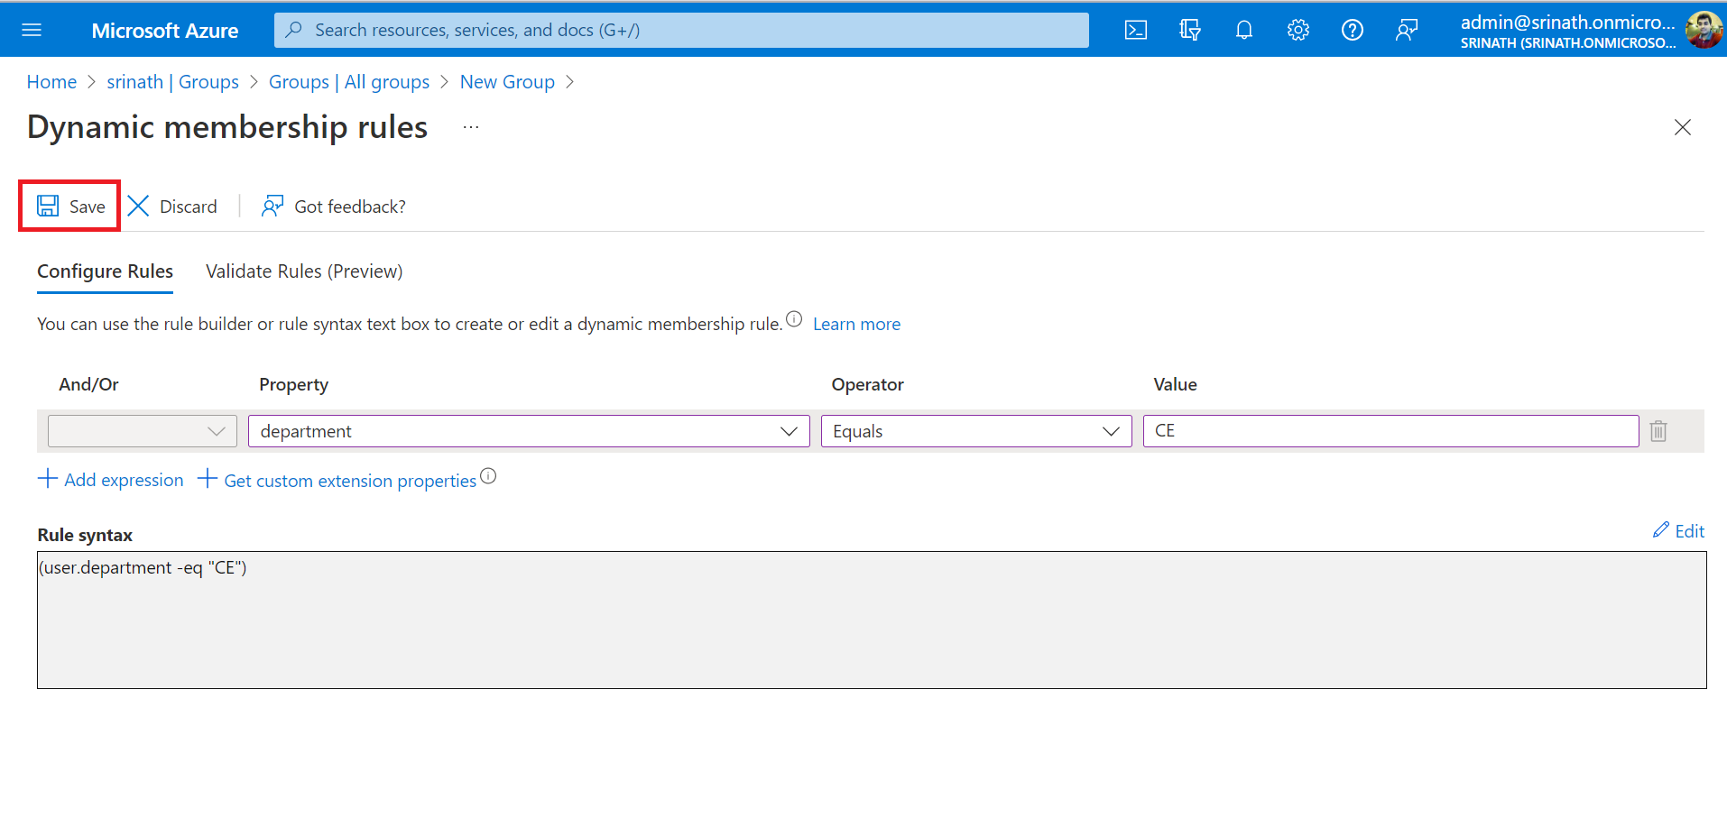Delete the department rule expression row
This screenshot has height=818, width=1727.
(x=1658, y=431)
